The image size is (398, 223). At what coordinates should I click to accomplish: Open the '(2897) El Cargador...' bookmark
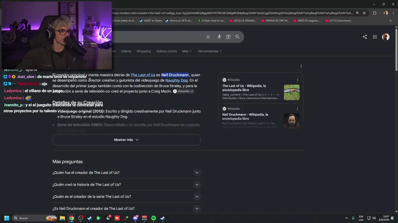pos(306,21)
